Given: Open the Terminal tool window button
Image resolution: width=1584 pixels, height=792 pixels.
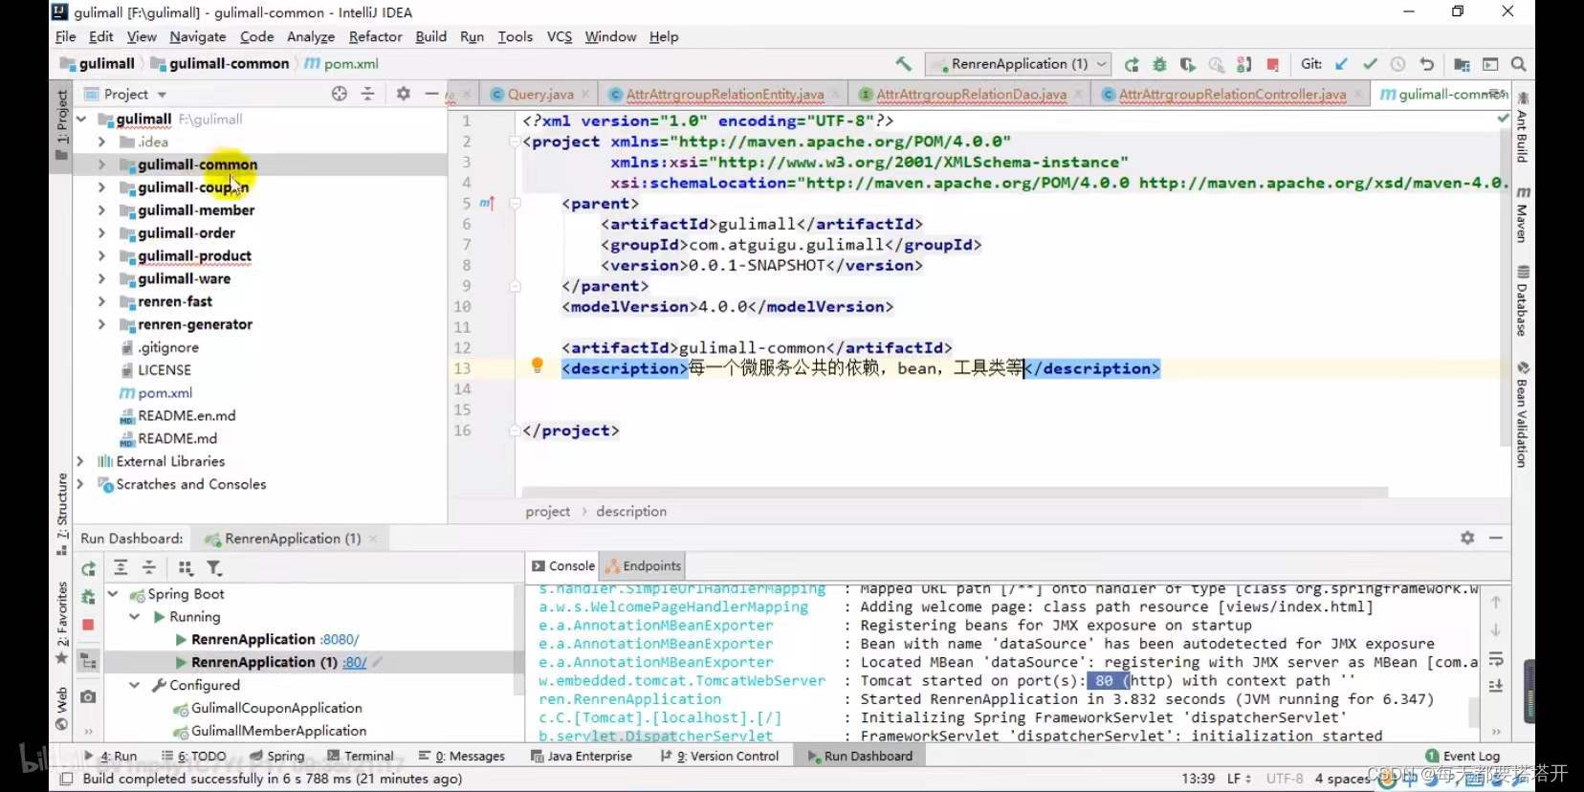Looking at the screenshot, I should tap(360, 756).
